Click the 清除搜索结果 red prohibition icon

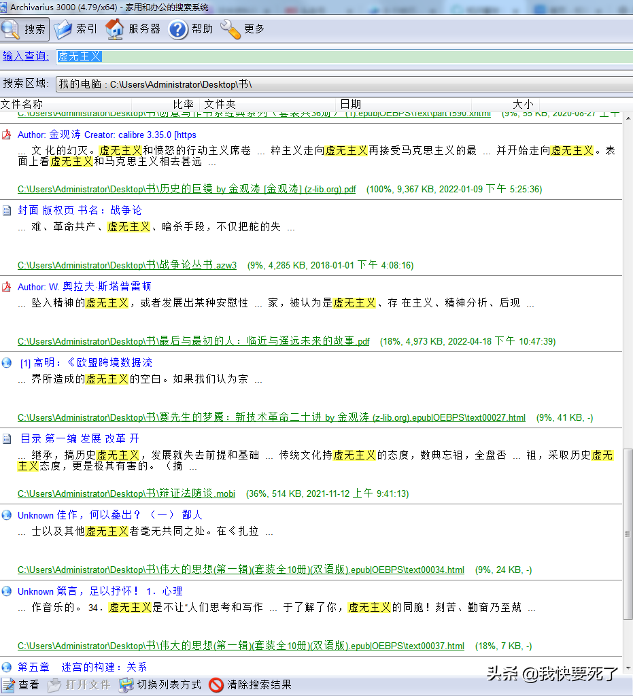click(216, 684)
